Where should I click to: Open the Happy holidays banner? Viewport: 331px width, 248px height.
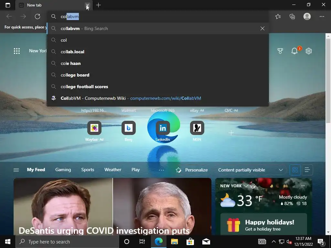263,225
